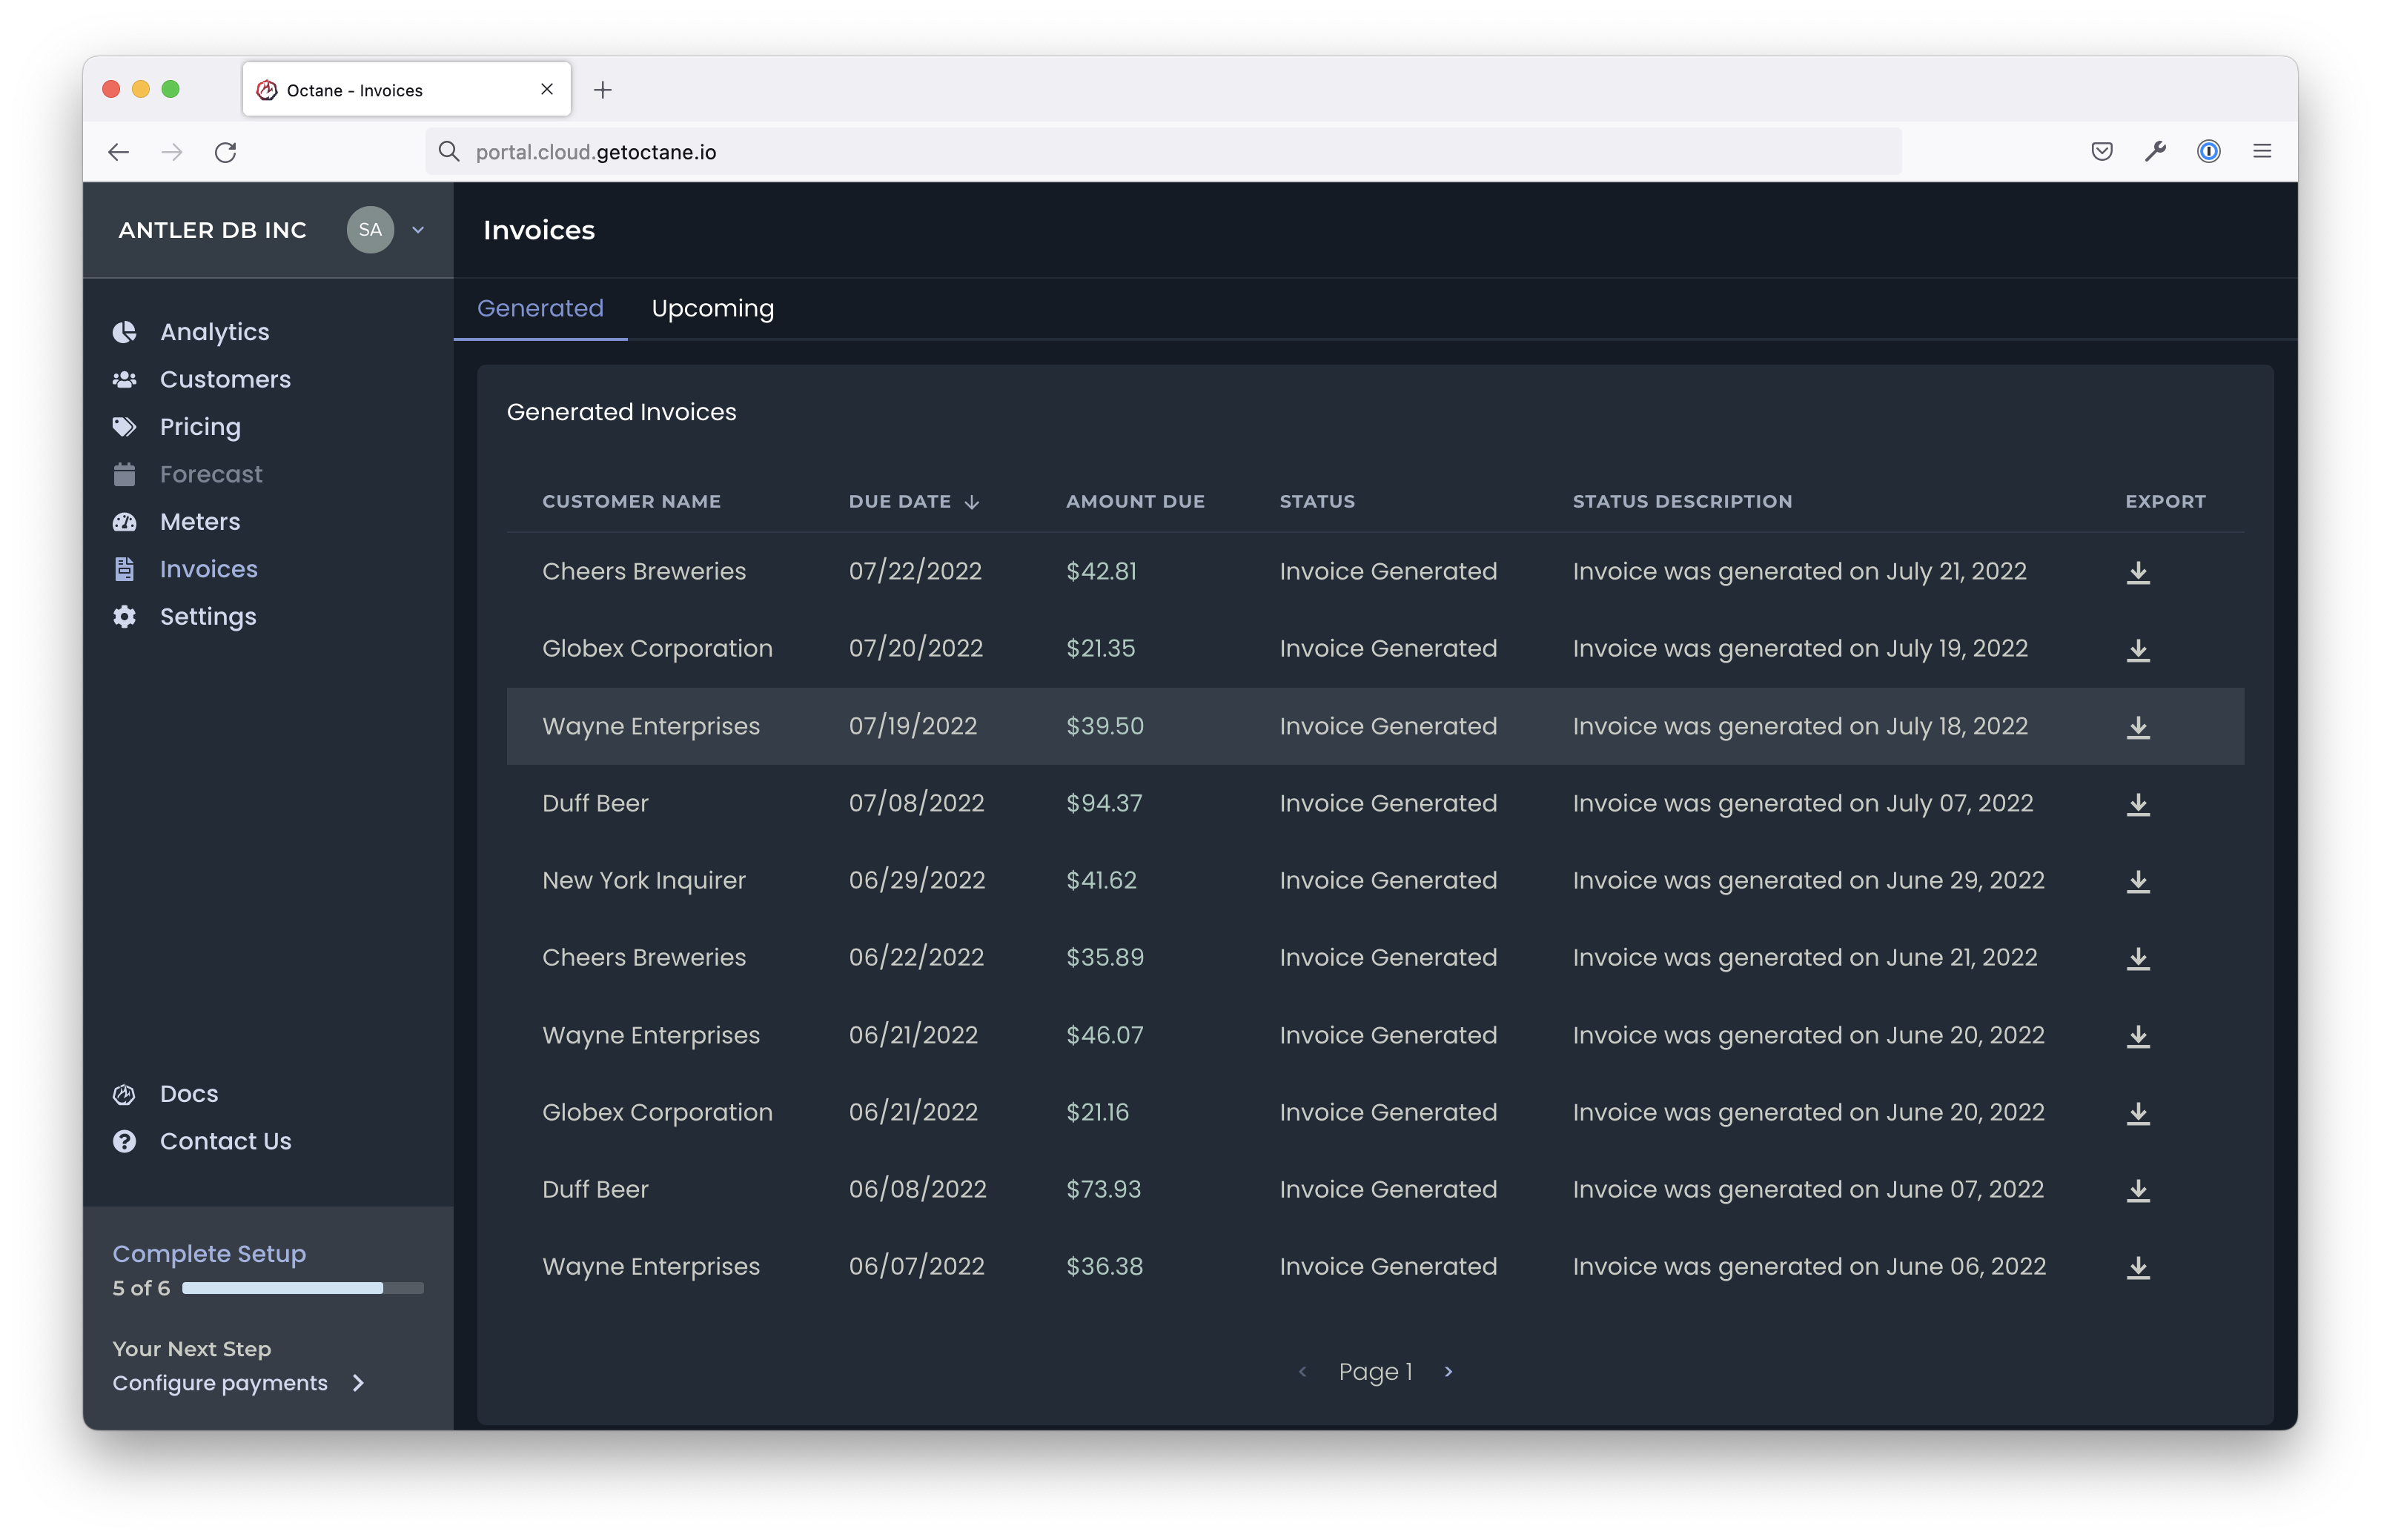Viewport: 2381px width, 1540px height.
Task: Select the Generated tab
Action: pos(540,309)
